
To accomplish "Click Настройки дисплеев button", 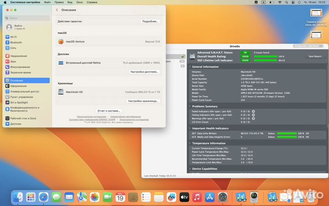I will (144, 72).
